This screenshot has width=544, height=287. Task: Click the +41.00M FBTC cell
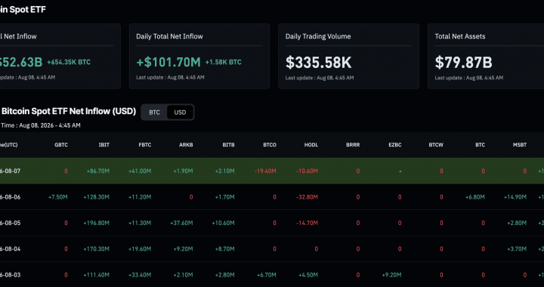(140, 171)
